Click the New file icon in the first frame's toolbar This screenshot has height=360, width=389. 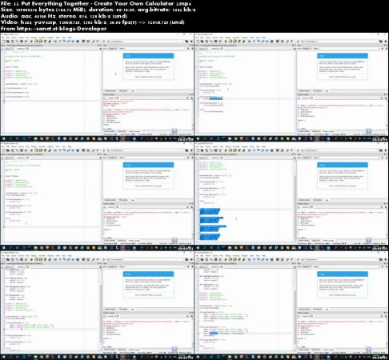(4, 42)
